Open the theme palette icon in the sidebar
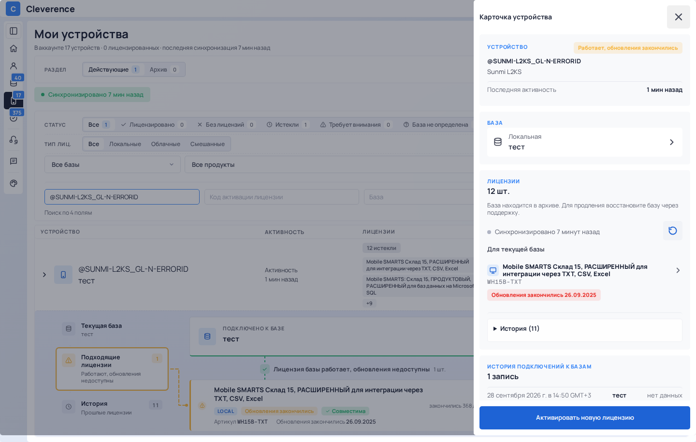 click(14, 183)
